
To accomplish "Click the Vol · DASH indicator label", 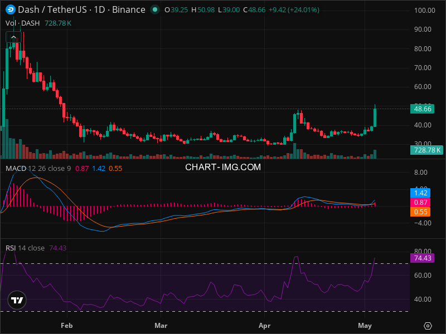I will (x=23, y=23).
